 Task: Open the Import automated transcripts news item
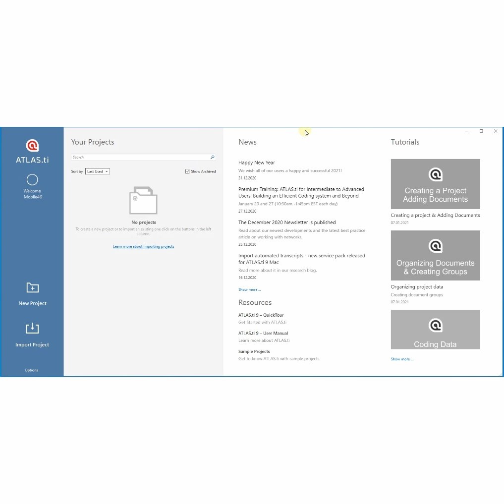tap(301, 259)
